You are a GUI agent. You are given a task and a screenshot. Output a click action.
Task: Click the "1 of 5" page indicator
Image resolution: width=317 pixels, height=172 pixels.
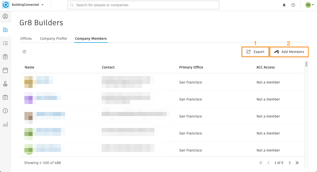[279, 163]
